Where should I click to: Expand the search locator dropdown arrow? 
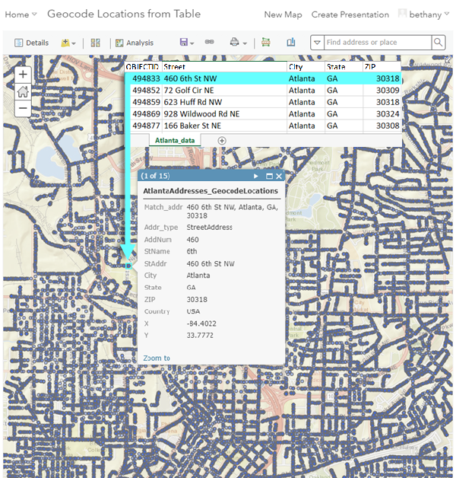(317, 43)
